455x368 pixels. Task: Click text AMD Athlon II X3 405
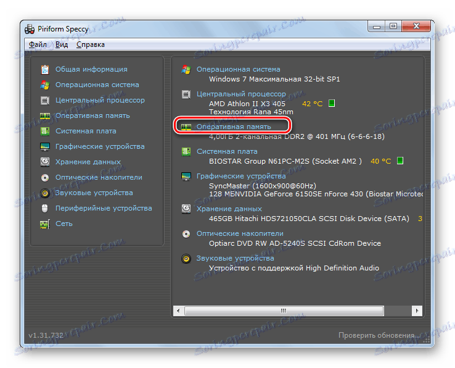[247, 104]
